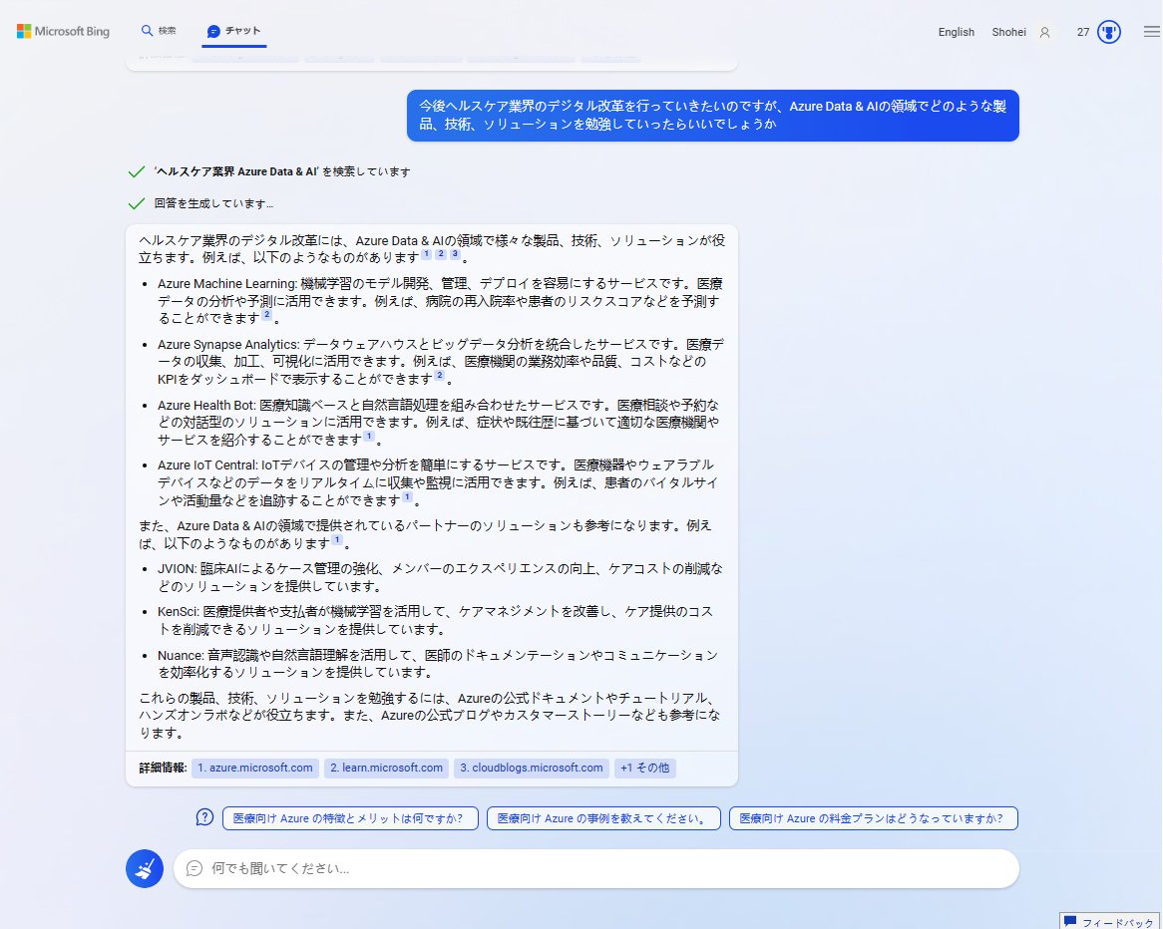The height and width of the screenshot is (929, 1163).
Task: Click the chat smiley icon in the input box
Action: click(194, 868)
